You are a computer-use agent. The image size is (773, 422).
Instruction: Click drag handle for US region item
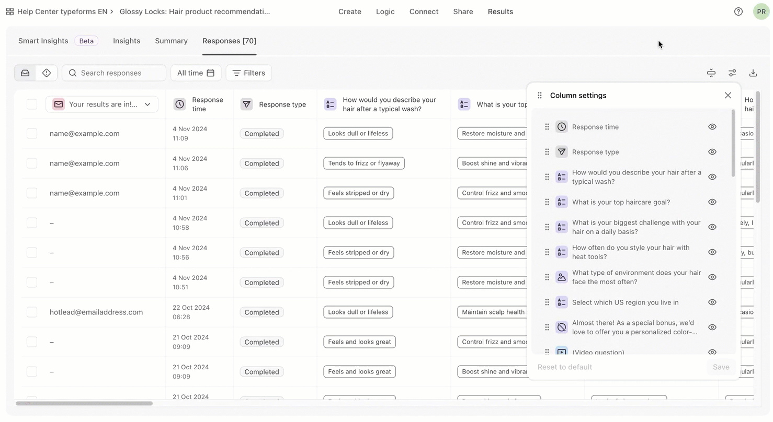pos(547,302)
